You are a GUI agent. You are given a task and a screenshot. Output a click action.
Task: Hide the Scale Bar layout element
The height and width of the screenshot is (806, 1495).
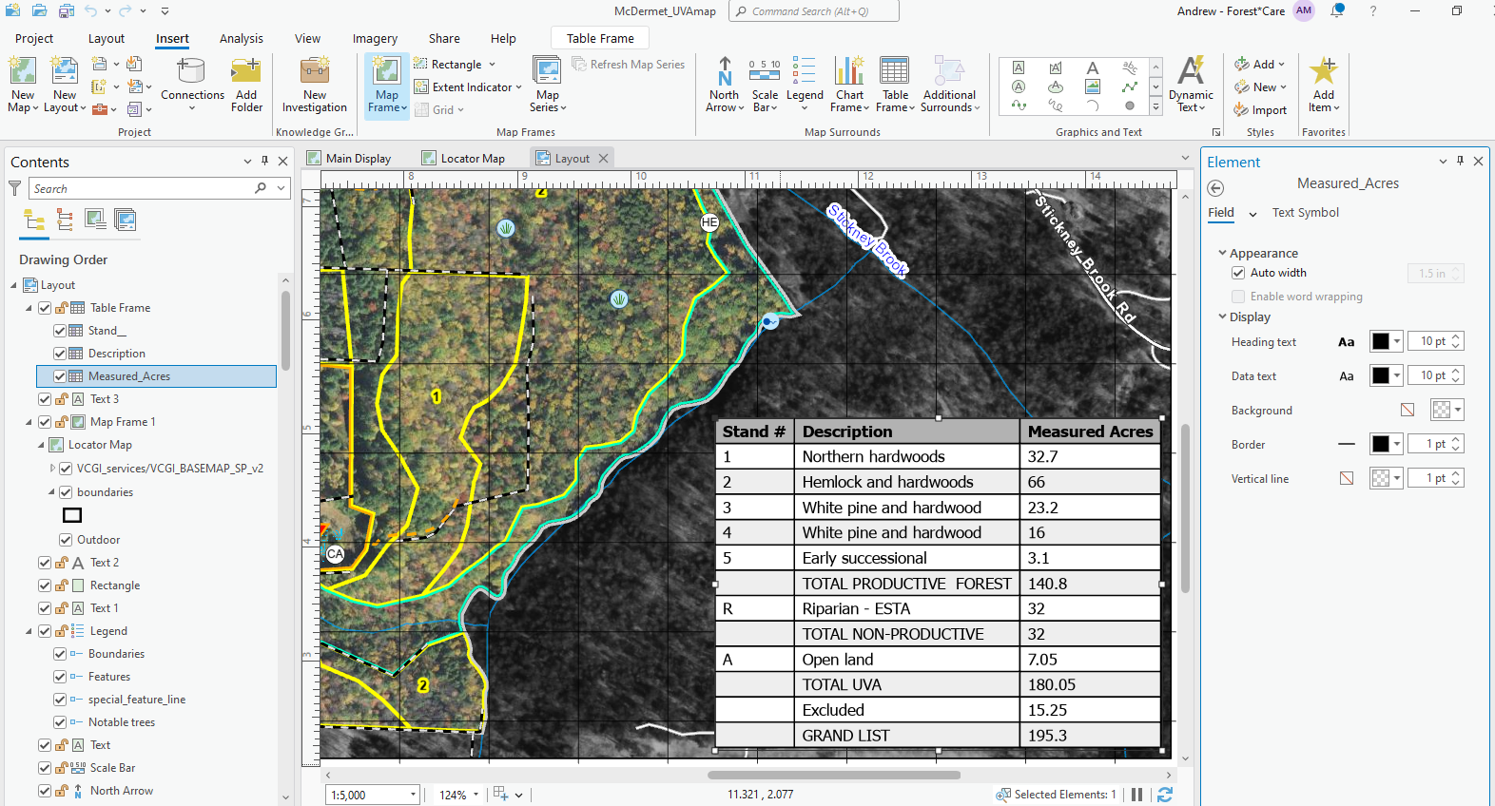[45, 768]
